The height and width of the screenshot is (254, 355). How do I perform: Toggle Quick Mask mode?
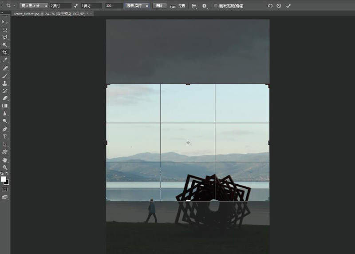coord(5,190)
